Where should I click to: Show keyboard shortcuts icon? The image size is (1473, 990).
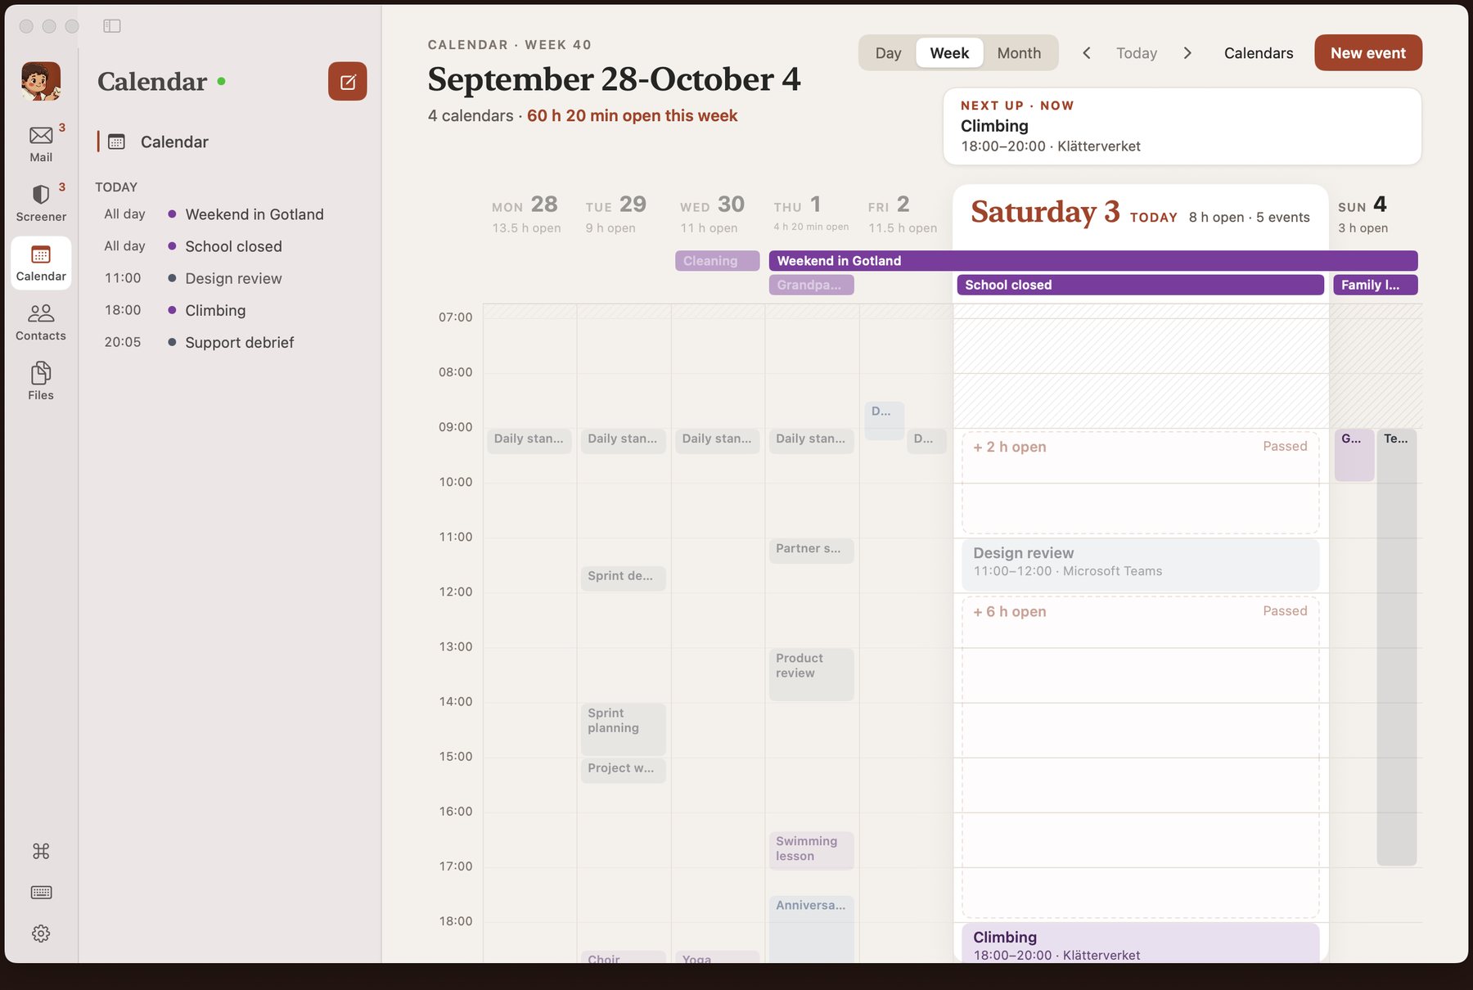[x=41, y=892]
